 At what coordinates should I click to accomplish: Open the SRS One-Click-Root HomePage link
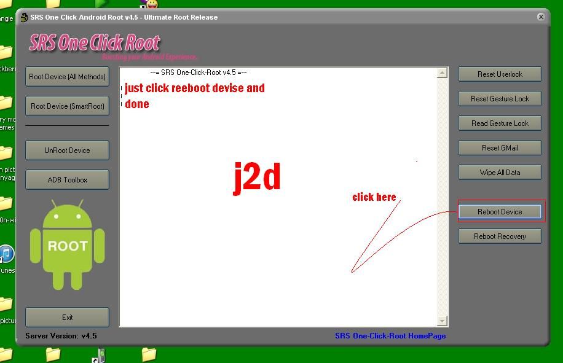point(390,336)
